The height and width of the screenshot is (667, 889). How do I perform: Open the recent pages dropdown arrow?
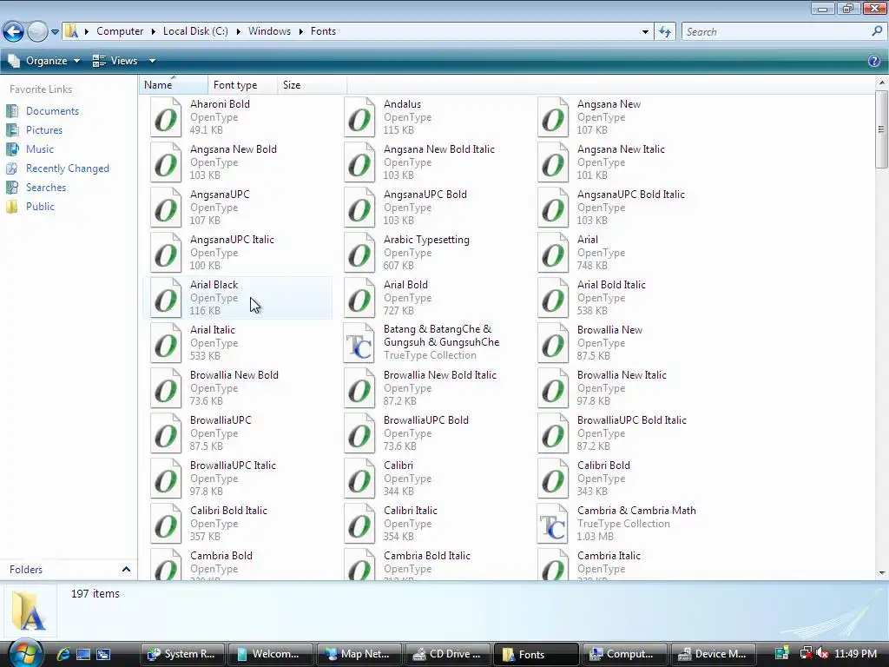[55, 32]
